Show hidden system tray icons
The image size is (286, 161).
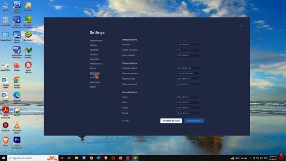[250, 158]
